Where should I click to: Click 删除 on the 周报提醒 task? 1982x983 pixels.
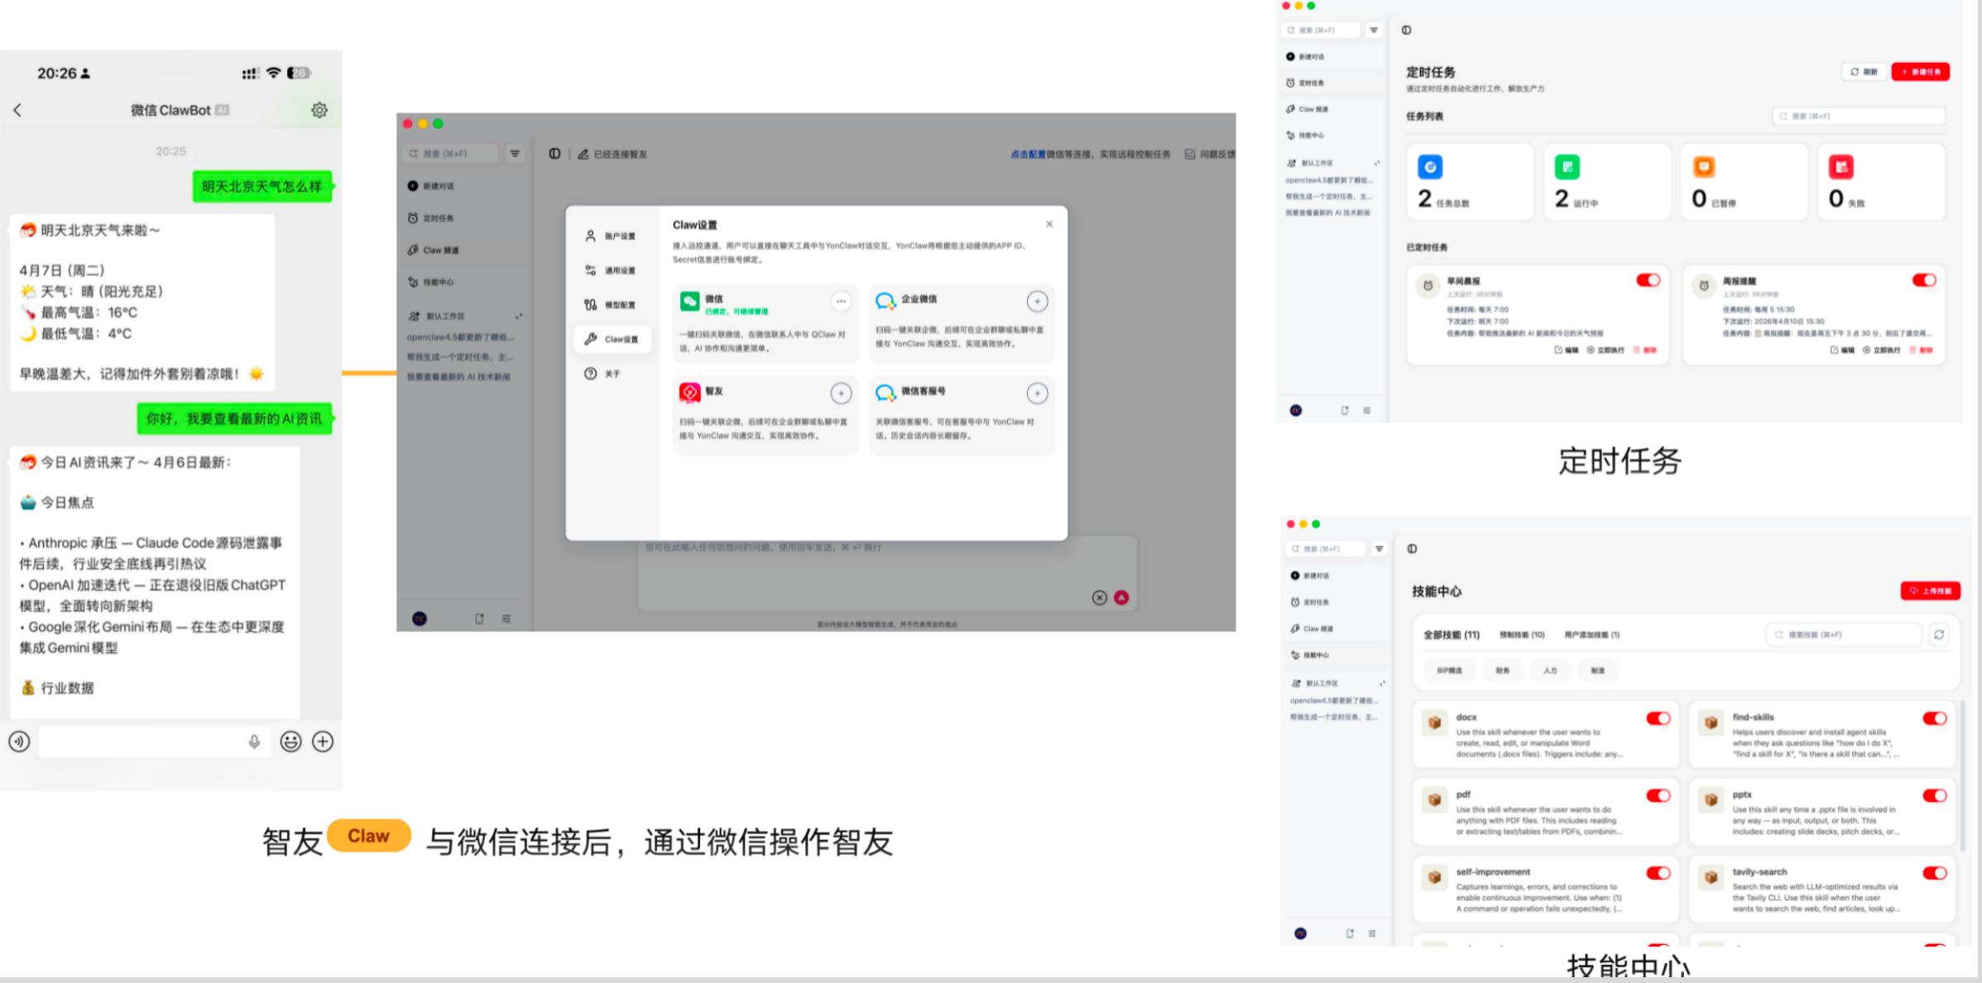coord(1921,350)
